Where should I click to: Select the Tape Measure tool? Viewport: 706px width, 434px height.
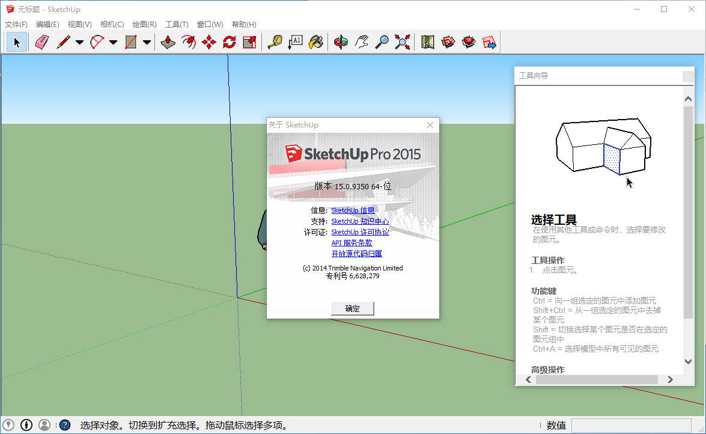[275, 42]
